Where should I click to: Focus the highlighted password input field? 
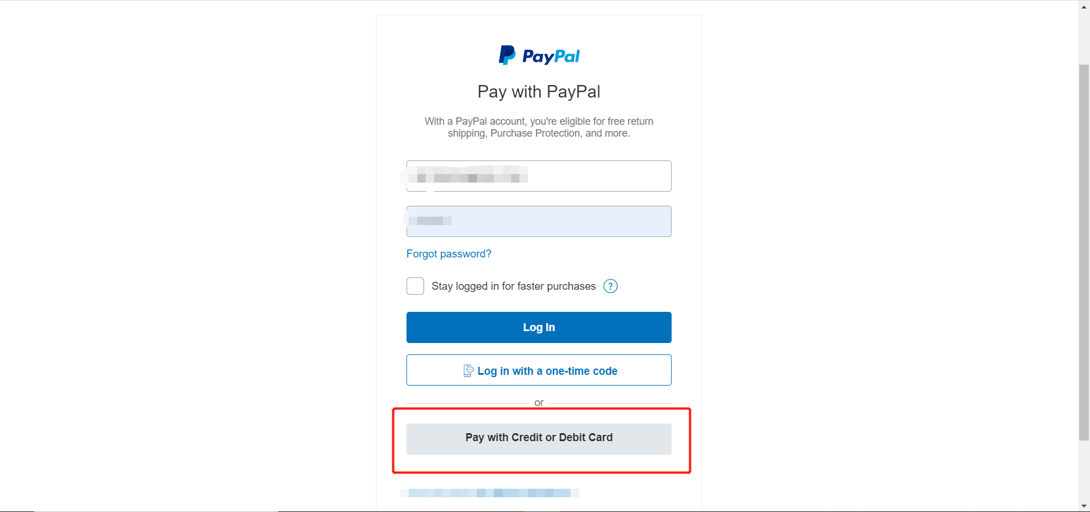(x=539, y=221)
